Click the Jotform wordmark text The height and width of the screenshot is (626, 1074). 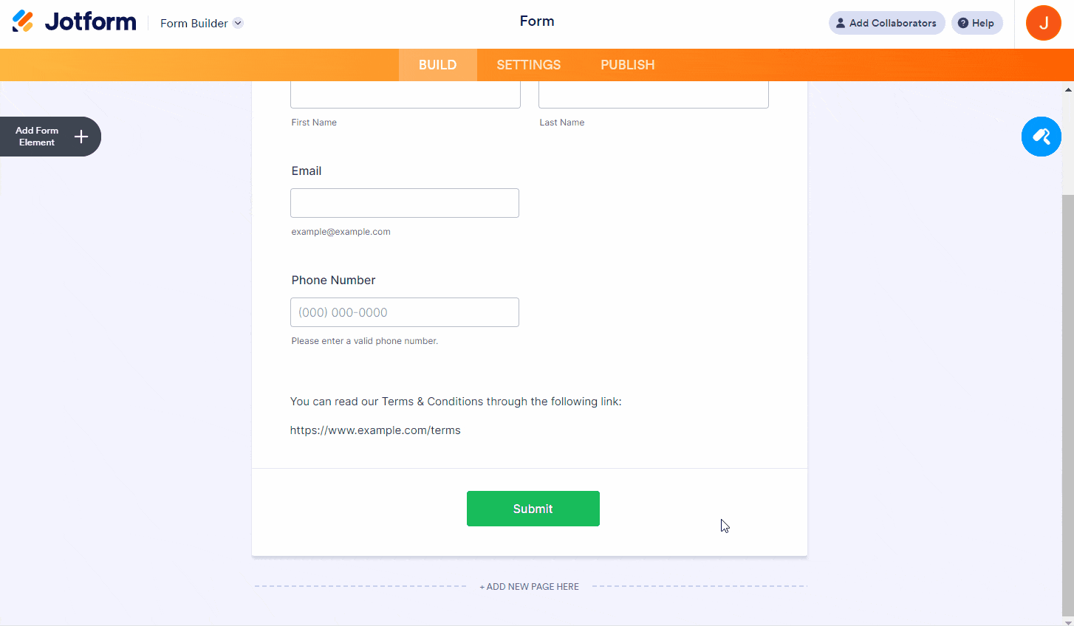click(91, 21)
